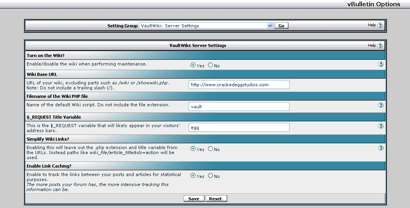This screenshot has height=208, width=410.
Task: Enable link caching with Yes option
Action: (193, 176)
